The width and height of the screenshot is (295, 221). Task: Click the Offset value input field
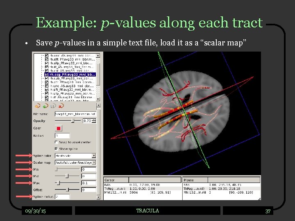tap(88, 190)
